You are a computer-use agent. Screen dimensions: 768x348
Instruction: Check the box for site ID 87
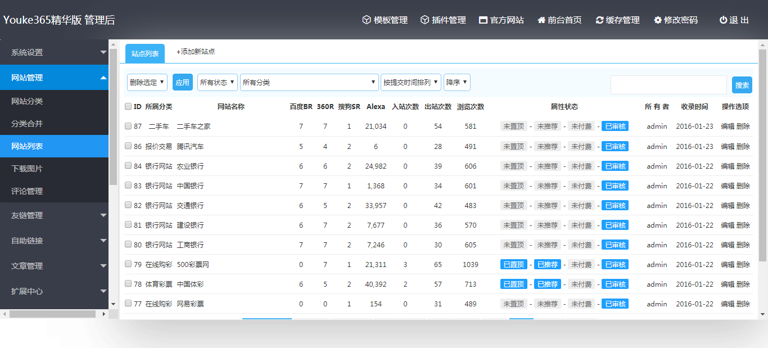128,126
